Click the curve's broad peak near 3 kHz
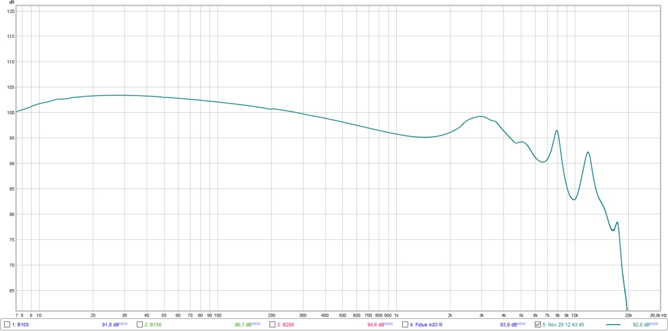Screen dimensions: 668x331 coord(480,116)
